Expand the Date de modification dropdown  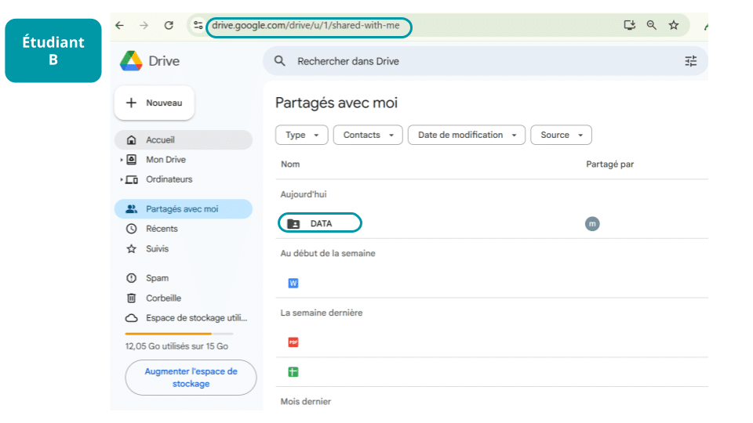466,135
